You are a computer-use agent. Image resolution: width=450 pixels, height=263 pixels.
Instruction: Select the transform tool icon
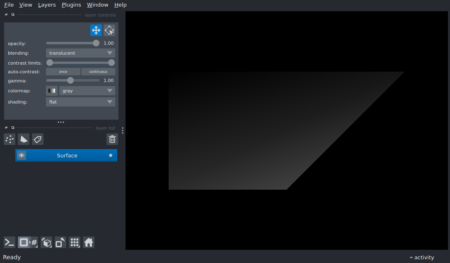[x=109, y=30]
